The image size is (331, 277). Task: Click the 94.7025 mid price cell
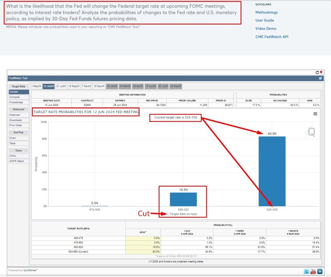(152, 105)
